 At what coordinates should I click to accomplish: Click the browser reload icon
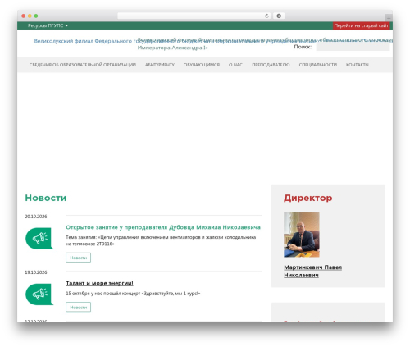click(x=266, y=16)
